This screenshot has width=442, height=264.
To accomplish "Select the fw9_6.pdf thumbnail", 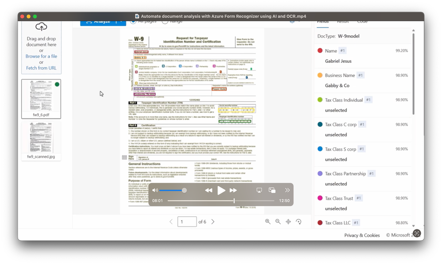I will click(41, 99).
